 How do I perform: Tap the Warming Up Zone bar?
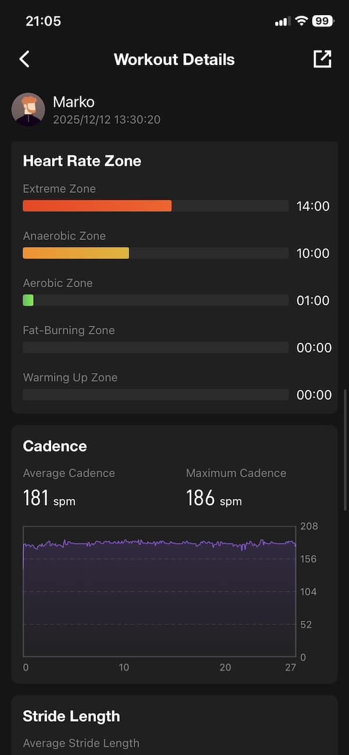(155, 395)
